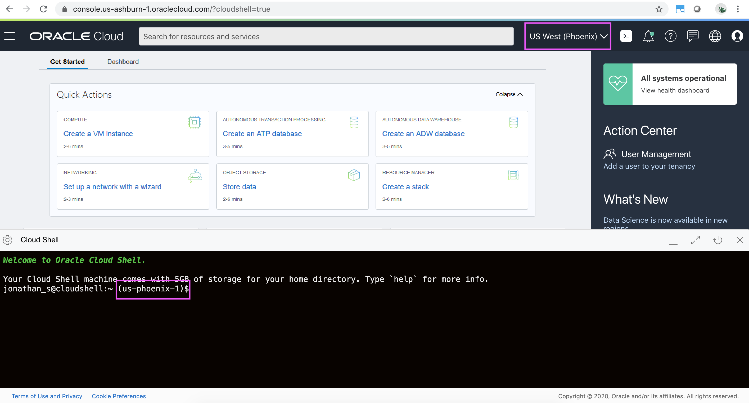Click the Cloud Shell terminal icon

pyautogui.click(x=626, y=36)
